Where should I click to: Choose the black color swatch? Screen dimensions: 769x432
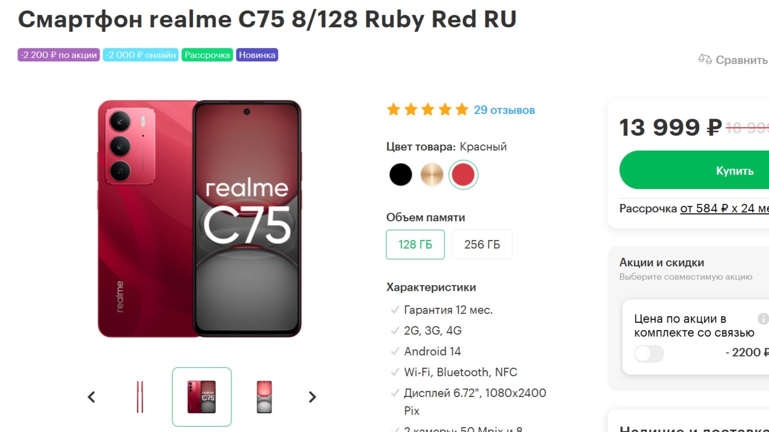point(400,175)
